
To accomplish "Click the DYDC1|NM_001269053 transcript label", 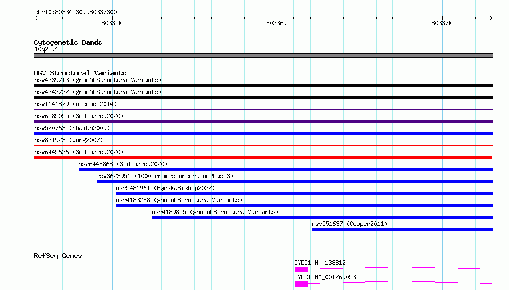I will 325,277.
